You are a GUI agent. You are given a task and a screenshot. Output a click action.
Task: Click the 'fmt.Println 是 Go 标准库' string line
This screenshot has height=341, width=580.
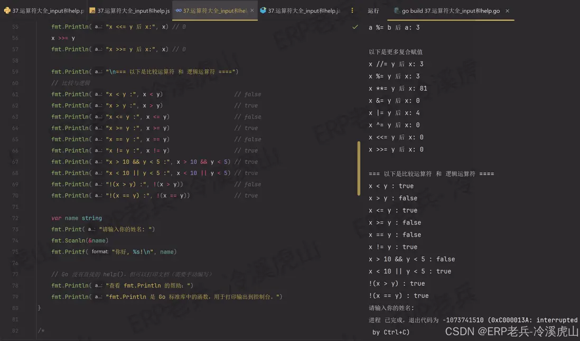[166, 297]
